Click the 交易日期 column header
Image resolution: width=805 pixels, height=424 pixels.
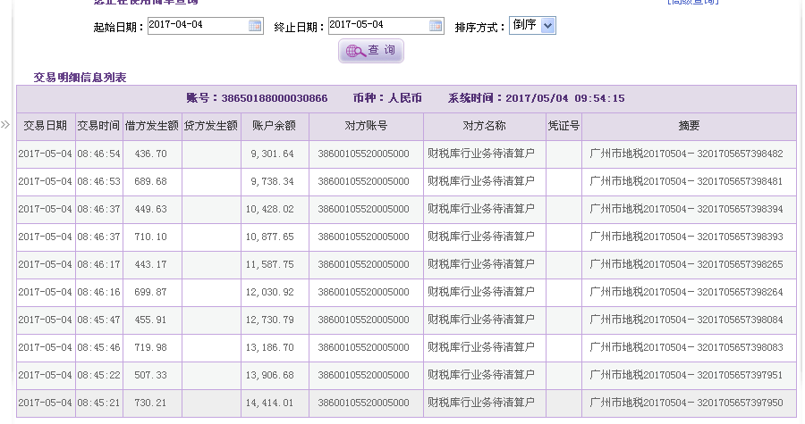(45, 126)
